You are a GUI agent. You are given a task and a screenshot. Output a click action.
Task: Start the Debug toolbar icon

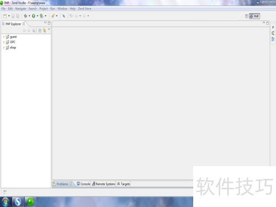pyautogui.click(x=25, y=16)
